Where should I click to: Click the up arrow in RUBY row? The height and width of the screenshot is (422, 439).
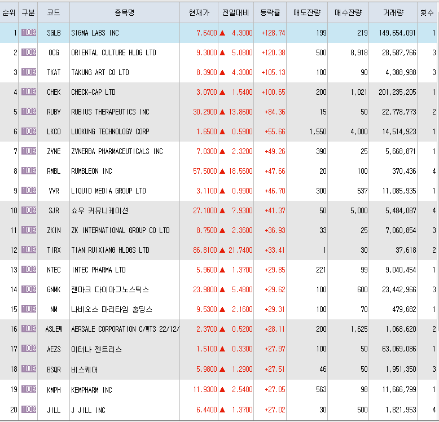222,112
